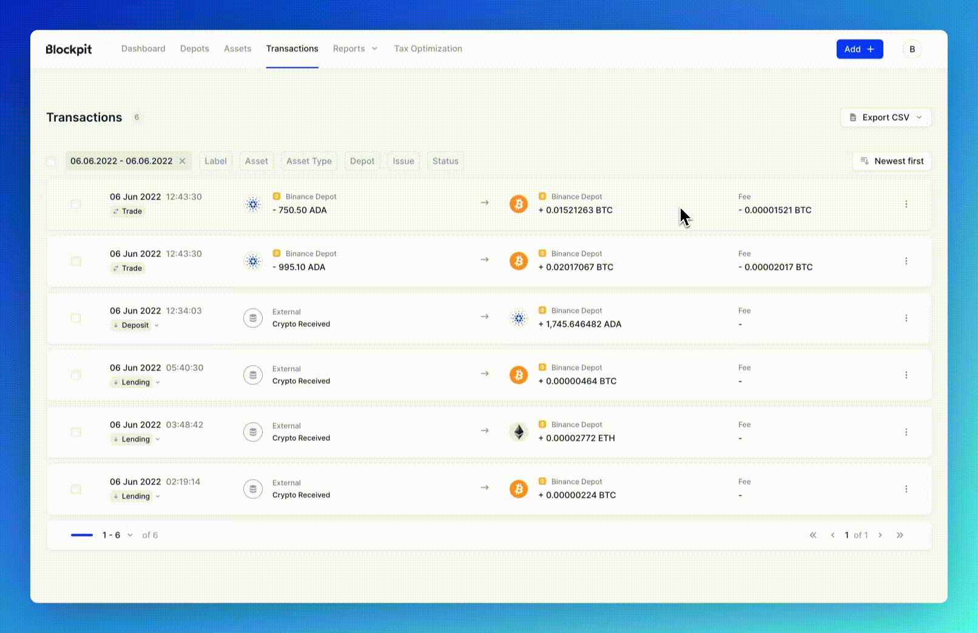The width and height of the screenshot is (978, 633).
Task: Open the options menu on the first Trade transaction
Action: 906,204
